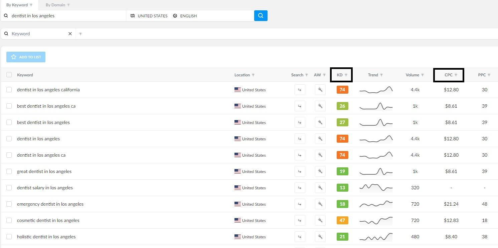Open search arrow for 'best dentist in los angeles ca'
The height and width of the screenshot is (248, 498).
point(300,106)
